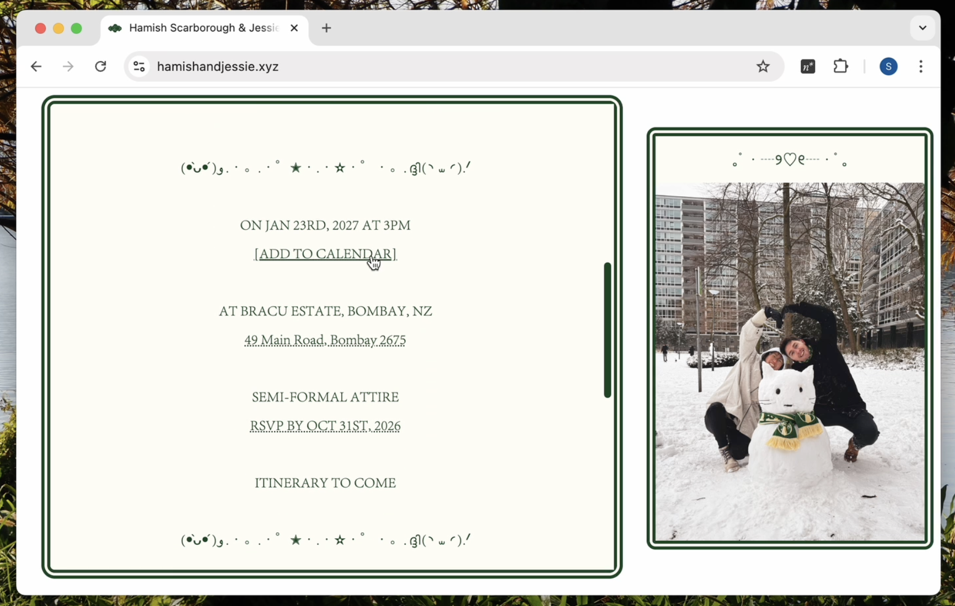Close the Hamish Scarborough & Jessie tab
Screen dimensions: 955x606
tap(294, 28)
